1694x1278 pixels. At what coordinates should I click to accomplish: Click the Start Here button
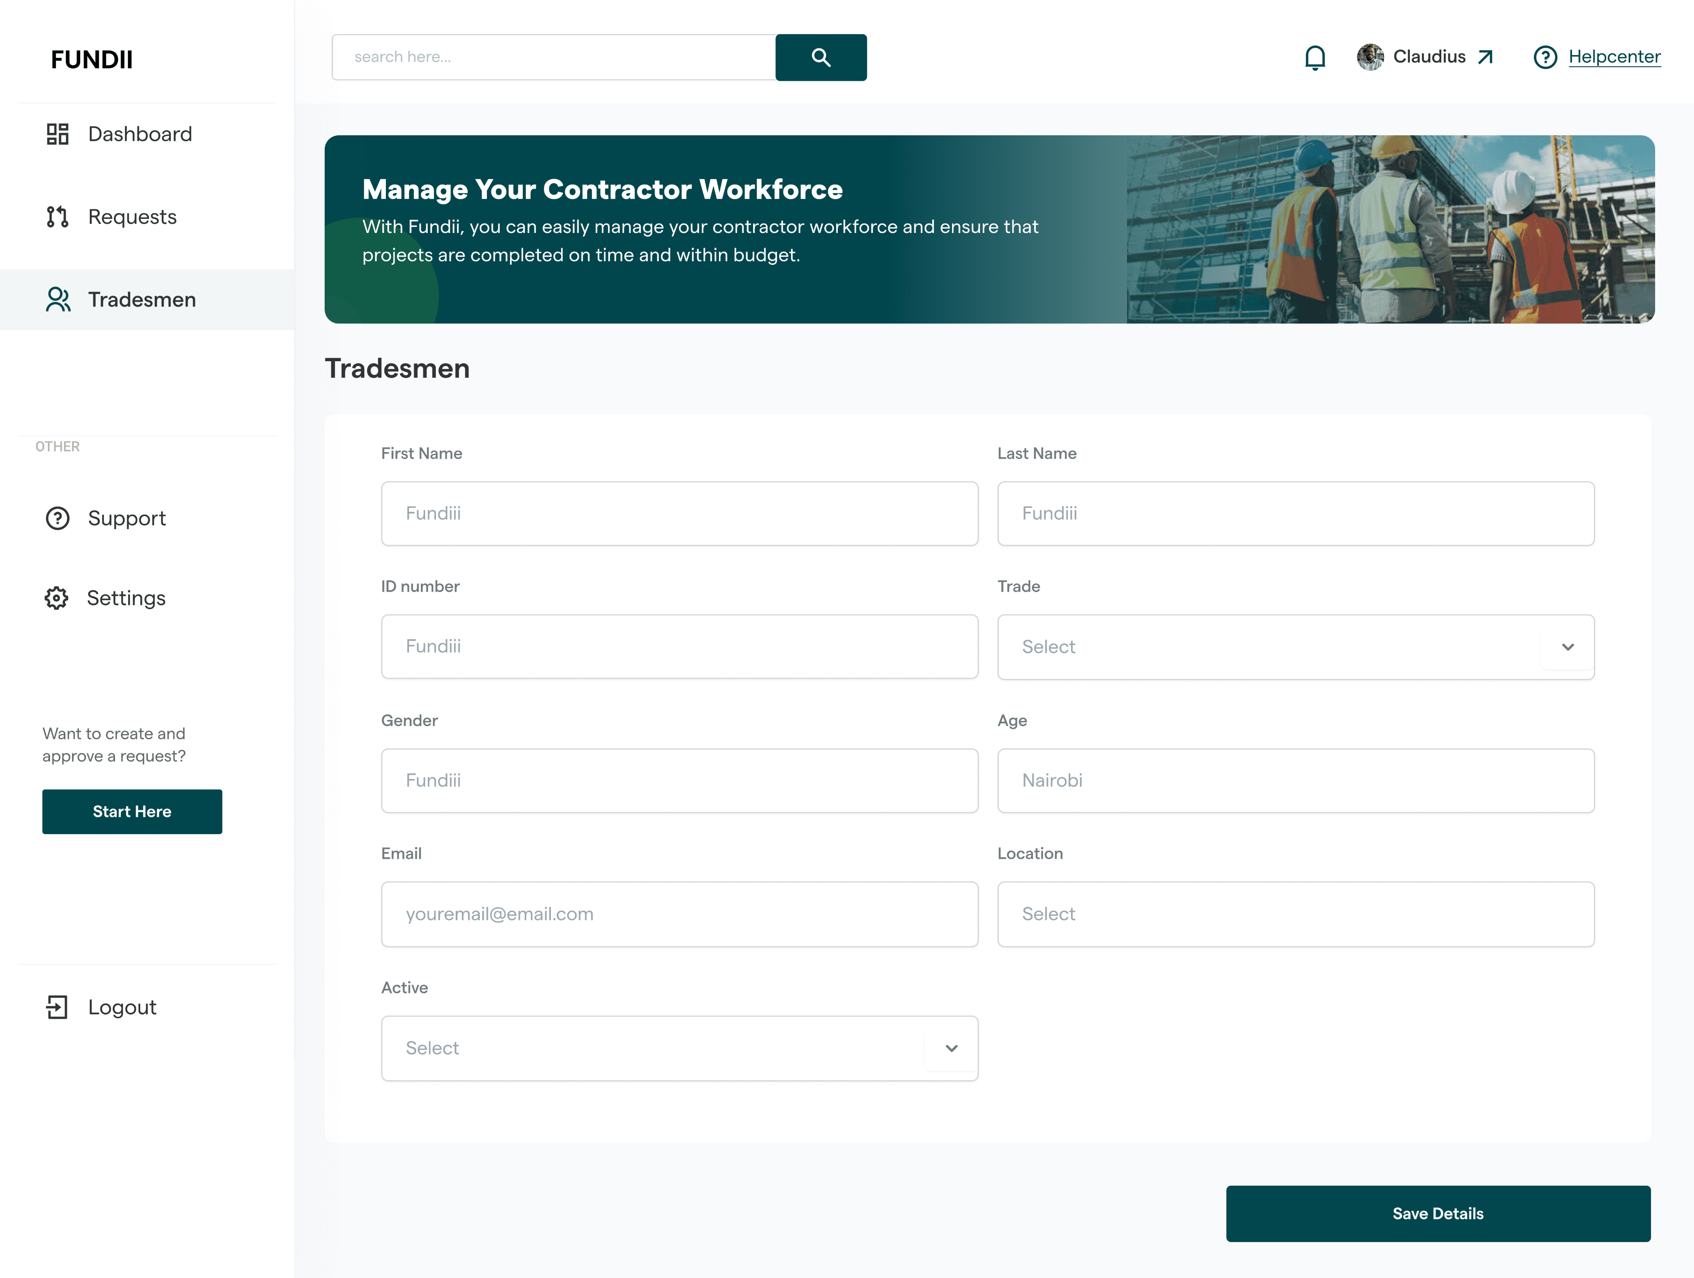click(x=132, y=811)
